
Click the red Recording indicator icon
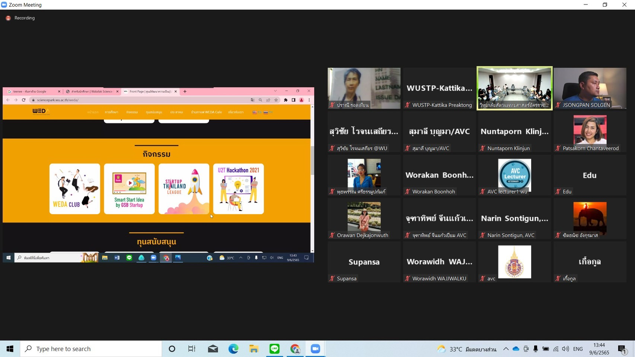pos(8,18)
